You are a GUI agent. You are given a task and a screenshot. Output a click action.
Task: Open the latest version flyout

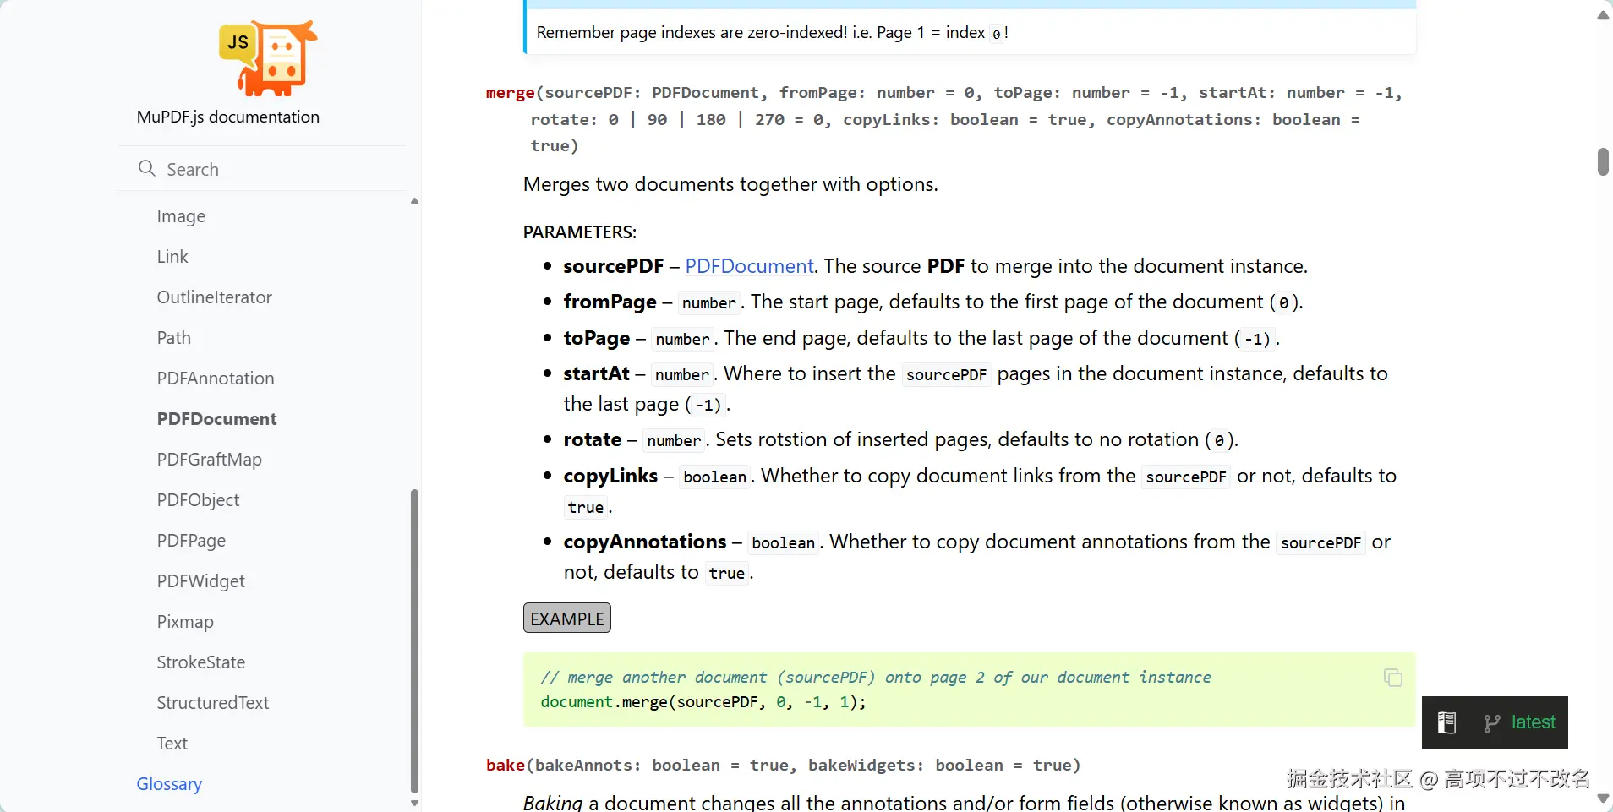[x=1533, y=722]
